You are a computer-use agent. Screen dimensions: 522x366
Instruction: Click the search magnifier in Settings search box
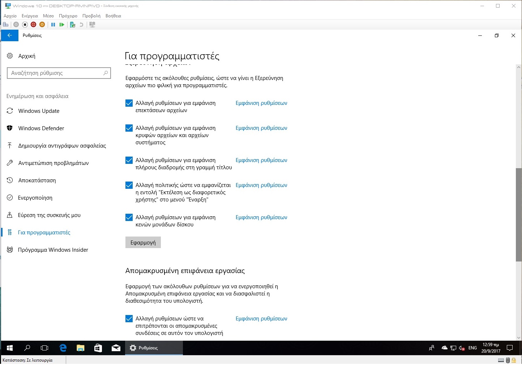coord(106,73)
